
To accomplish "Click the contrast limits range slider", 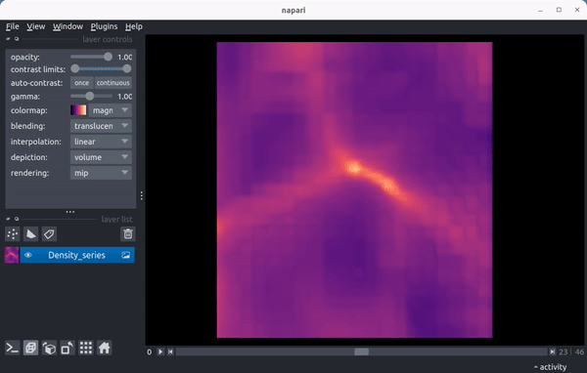I will pos(101,68).
